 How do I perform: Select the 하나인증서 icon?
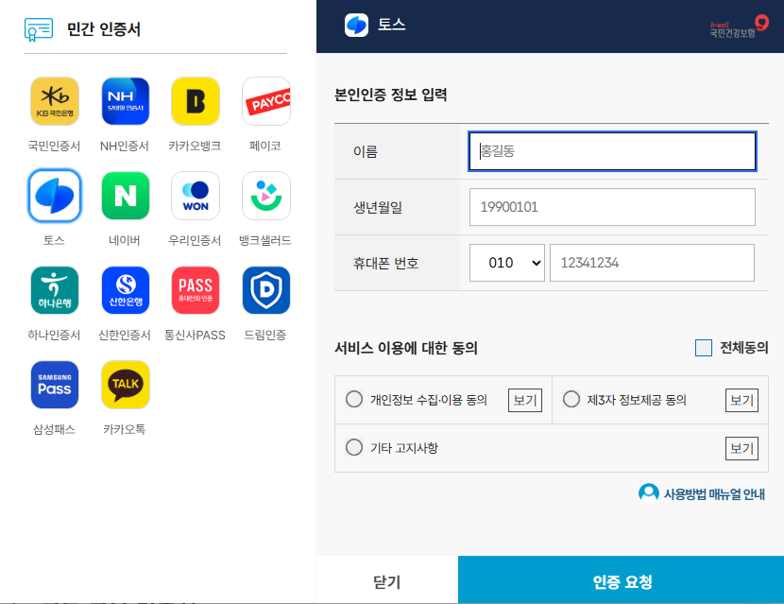tap(55, 290)
